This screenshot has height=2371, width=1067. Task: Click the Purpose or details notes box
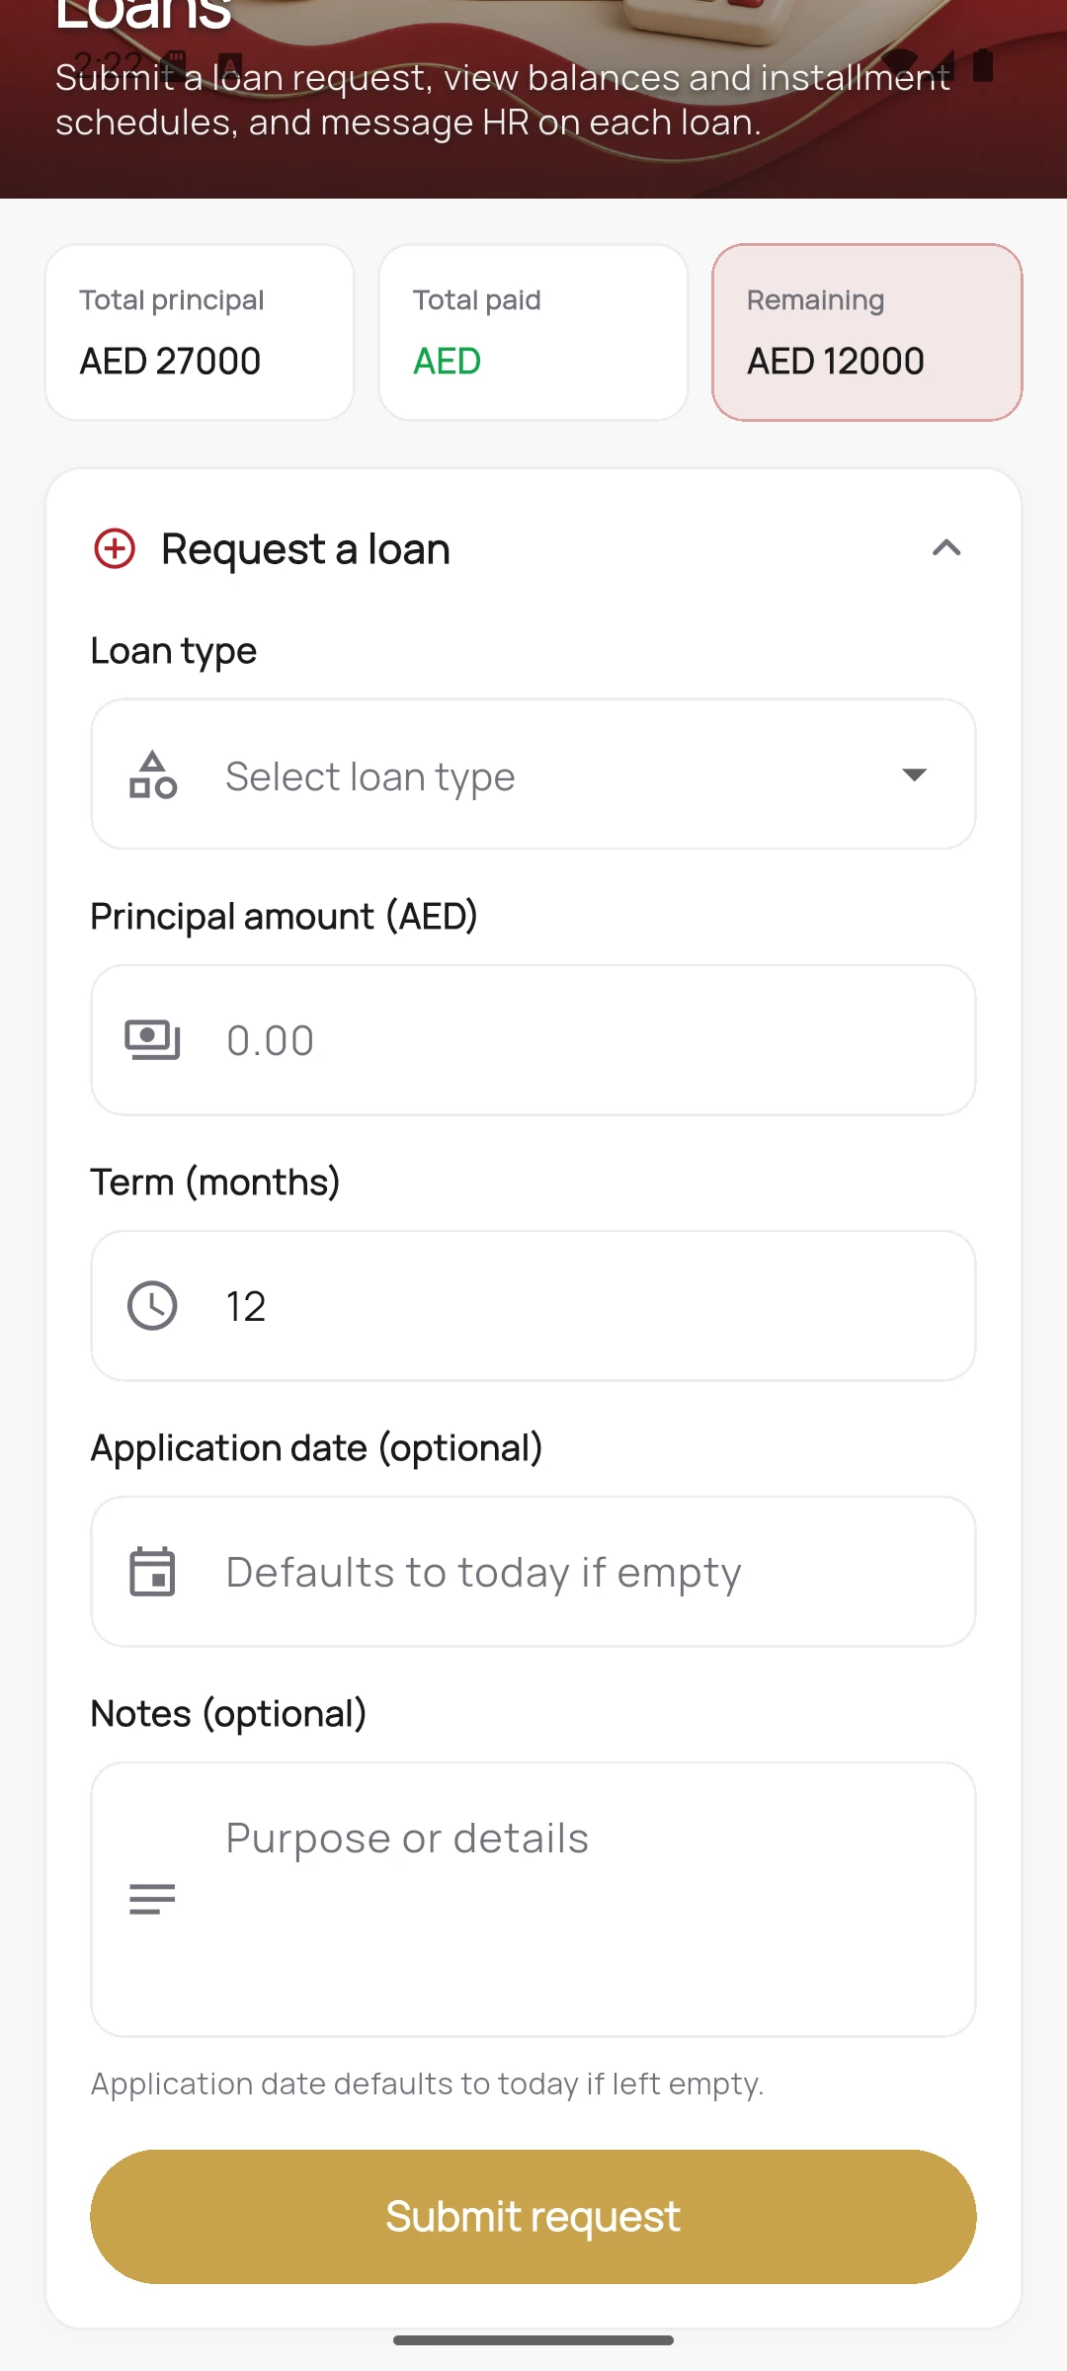[x=533, y=1899]
